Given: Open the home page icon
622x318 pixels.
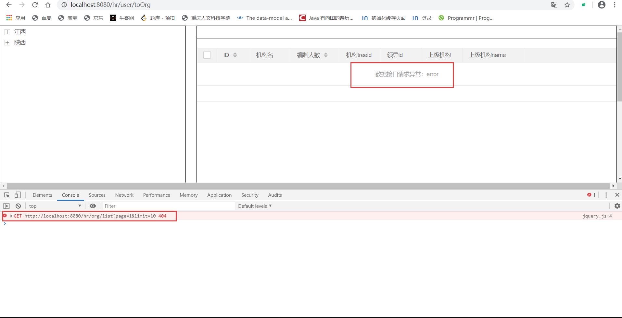Looking at the screenshot, I should [48, 5].
